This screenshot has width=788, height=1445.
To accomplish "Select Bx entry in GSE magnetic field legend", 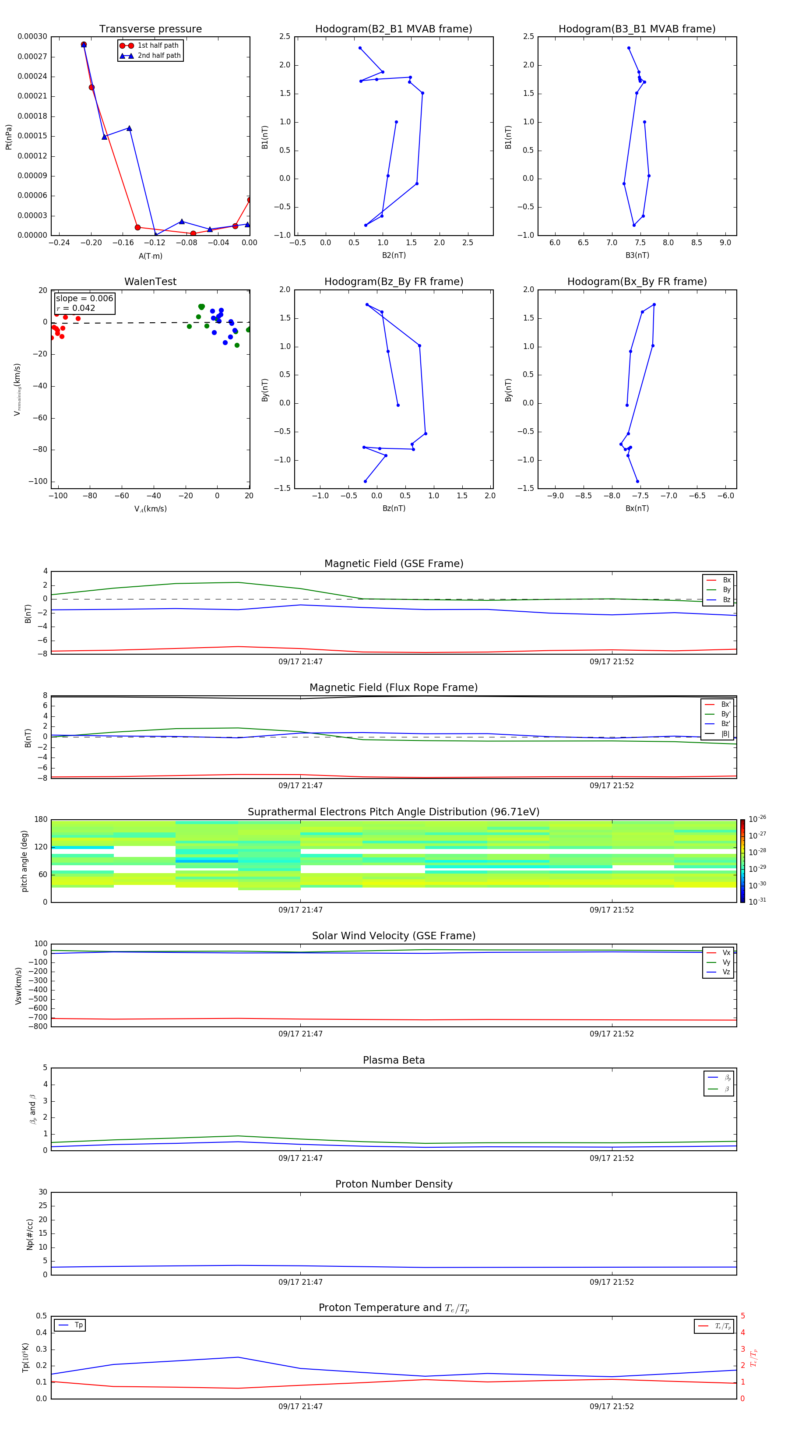I will 718,580.
